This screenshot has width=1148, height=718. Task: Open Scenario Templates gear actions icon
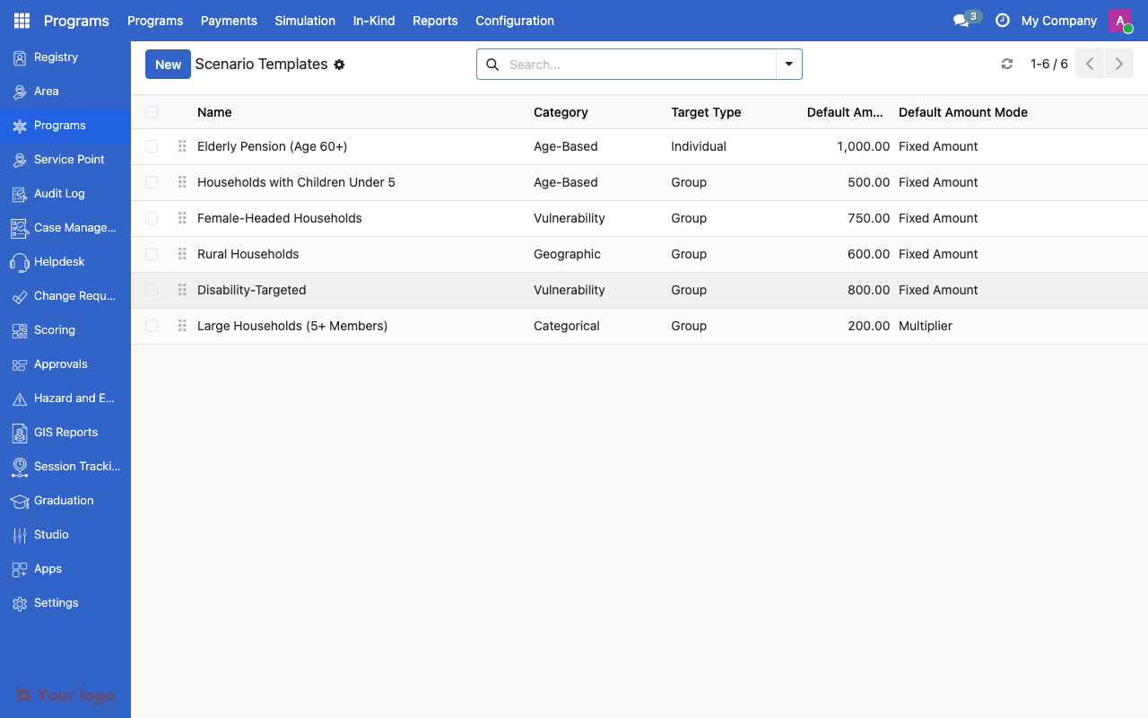(339, 65)
